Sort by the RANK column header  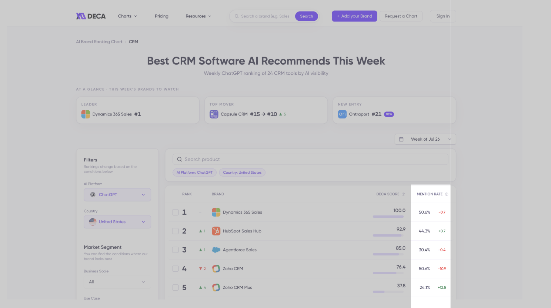[187, 194]
